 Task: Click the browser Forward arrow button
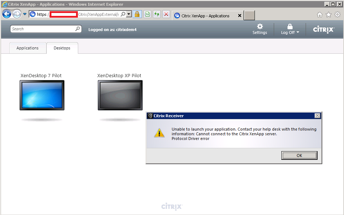(x=17, y=14)
